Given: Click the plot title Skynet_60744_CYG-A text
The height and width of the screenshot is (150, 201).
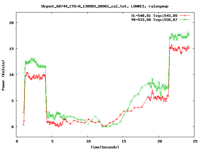Looking at the screenshot, I should 105,6.
